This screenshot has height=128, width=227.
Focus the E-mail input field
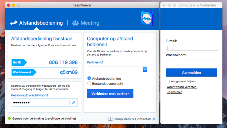(192, 48)
